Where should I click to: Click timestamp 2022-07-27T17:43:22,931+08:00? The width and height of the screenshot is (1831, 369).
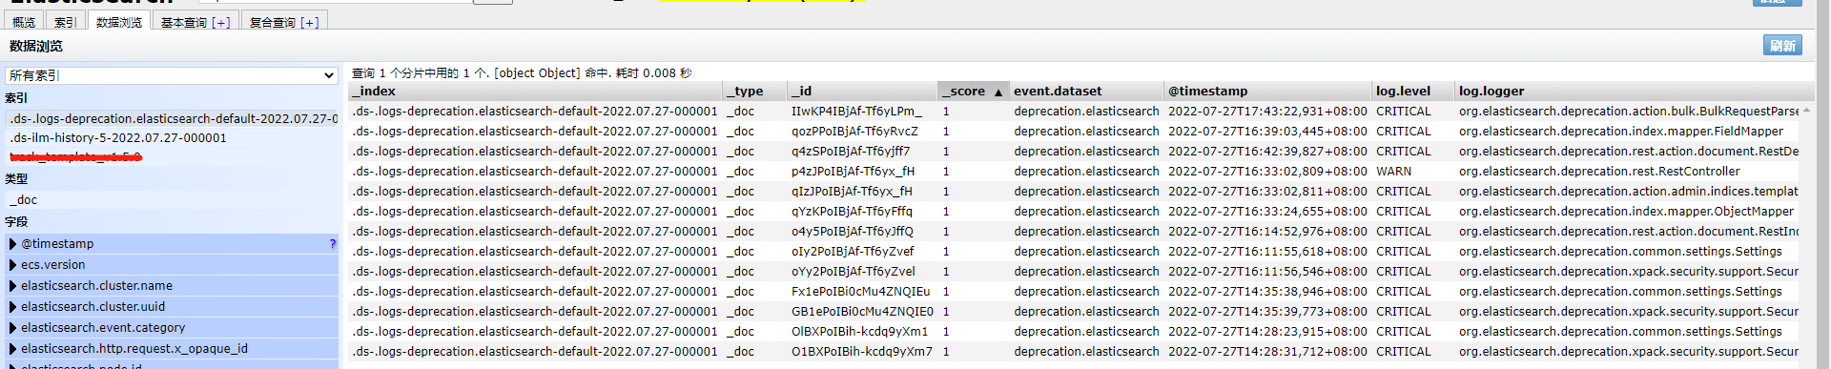pyautogui.click(x=1267, y=112)
